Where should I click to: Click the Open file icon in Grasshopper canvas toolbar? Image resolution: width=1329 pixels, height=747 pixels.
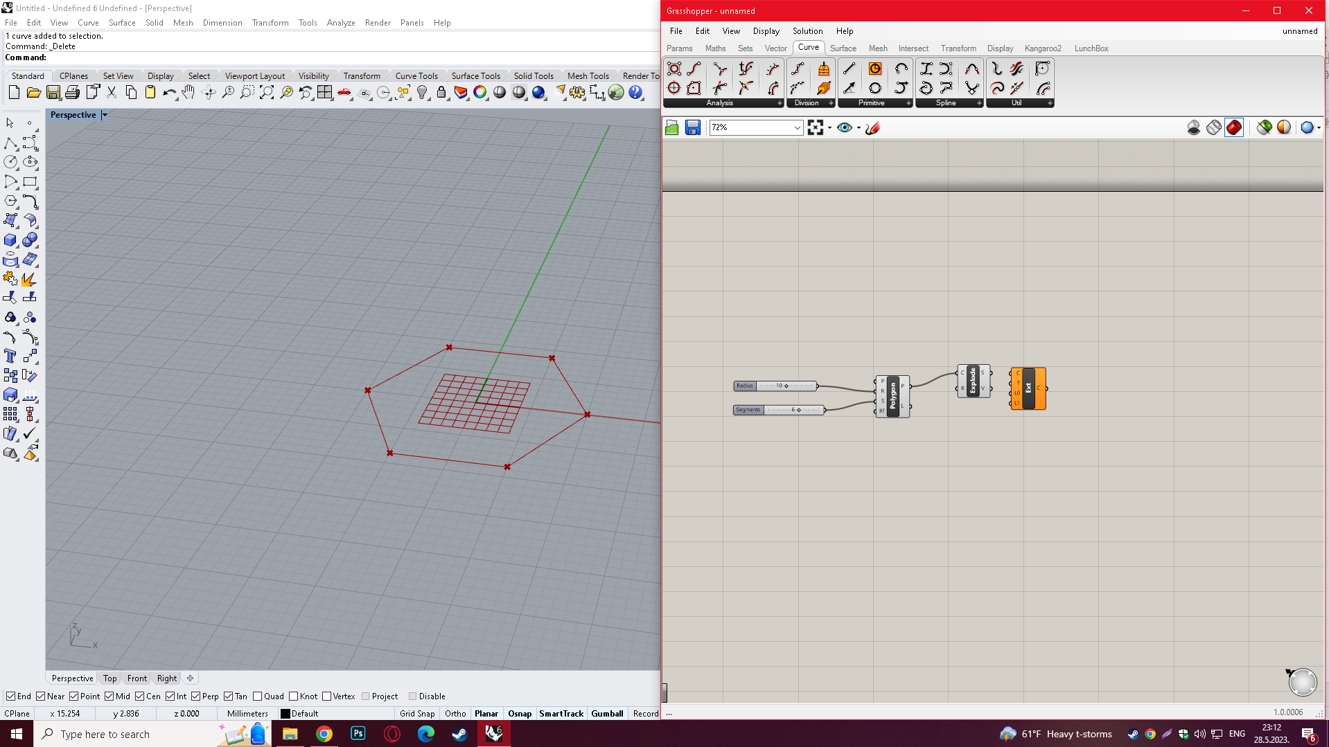pos(671,127)
